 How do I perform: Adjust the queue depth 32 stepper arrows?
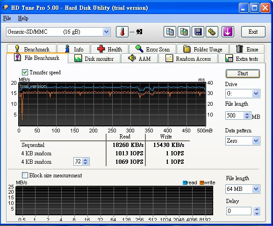coord(85,161)
